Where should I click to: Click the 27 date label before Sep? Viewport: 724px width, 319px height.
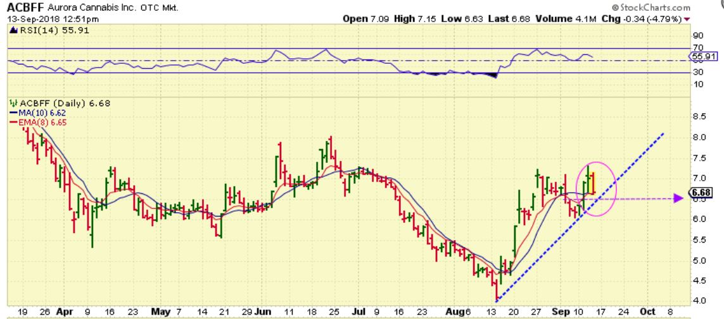(535, 311)
